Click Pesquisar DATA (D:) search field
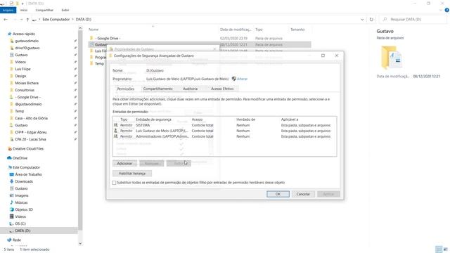Viewport: 450px width, 253px height. [x=413, y=20]
